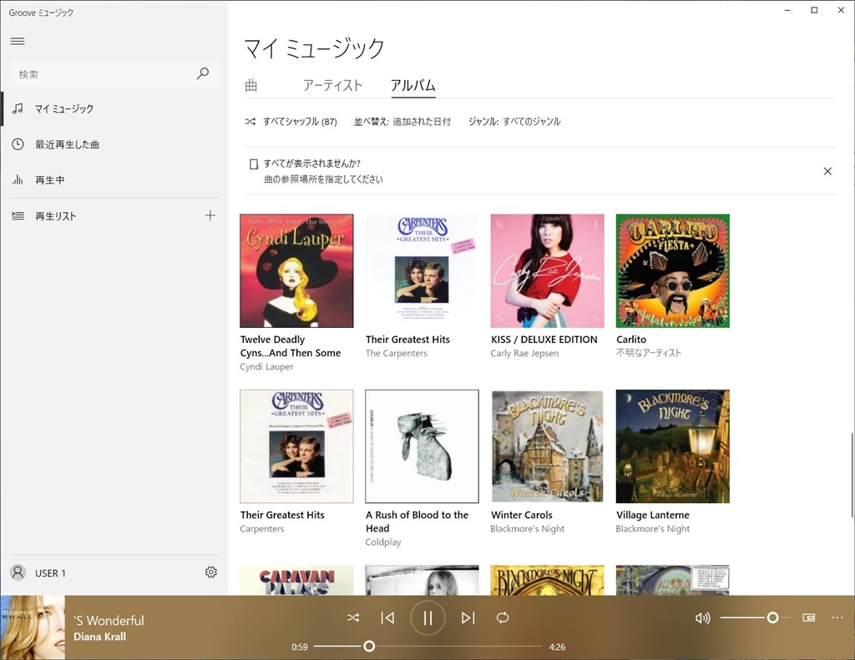
Task: Dismiss the すべてが表示されませんか notification
Action: [827, 171]
